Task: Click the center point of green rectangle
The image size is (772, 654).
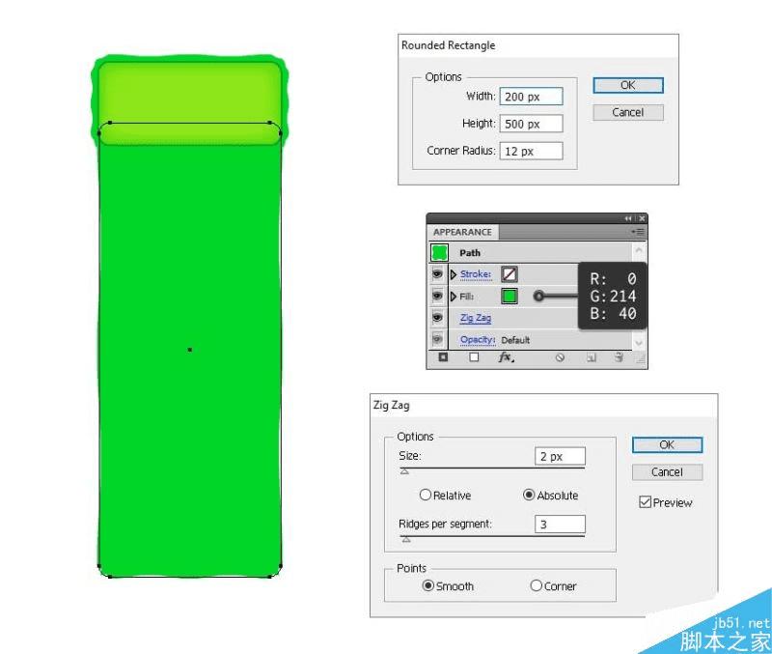Action: (190, 350)
